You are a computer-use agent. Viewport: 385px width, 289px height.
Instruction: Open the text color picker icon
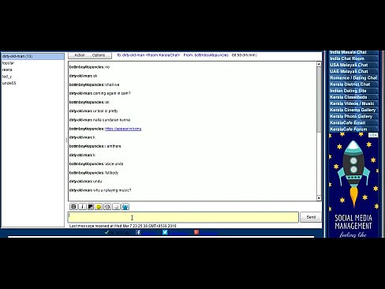[91, 207]
